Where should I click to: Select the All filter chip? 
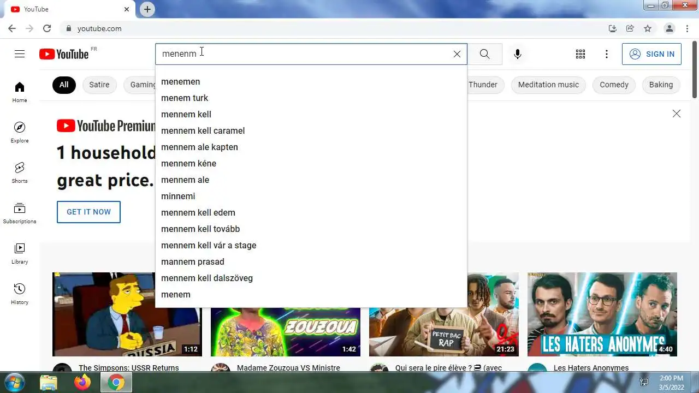(x=64, y=85)
